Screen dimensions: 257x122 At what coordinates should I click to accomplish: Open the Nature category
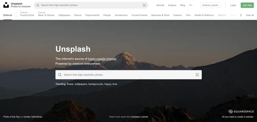(78, 15)
